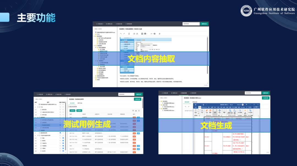Uncheck the 非功能 checkbox on row 6.1 性能
Image resolution: width=297 pixels, height=166 pixels.
pyautogui.click(x=63, y=138)
